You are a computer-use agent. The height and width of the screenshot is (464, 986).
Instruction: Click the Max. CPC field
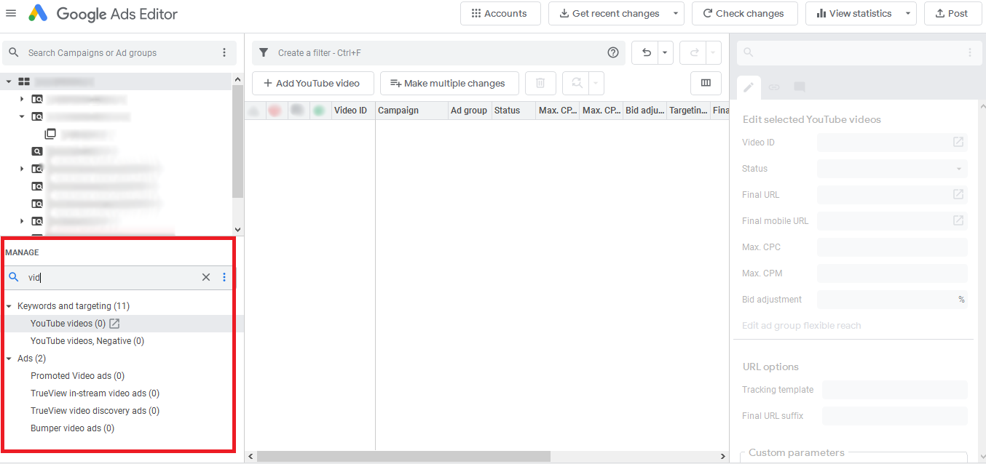point(892,247)
